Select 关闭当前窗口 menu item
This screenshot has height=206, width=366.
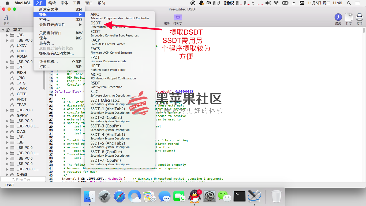point(59,33)
